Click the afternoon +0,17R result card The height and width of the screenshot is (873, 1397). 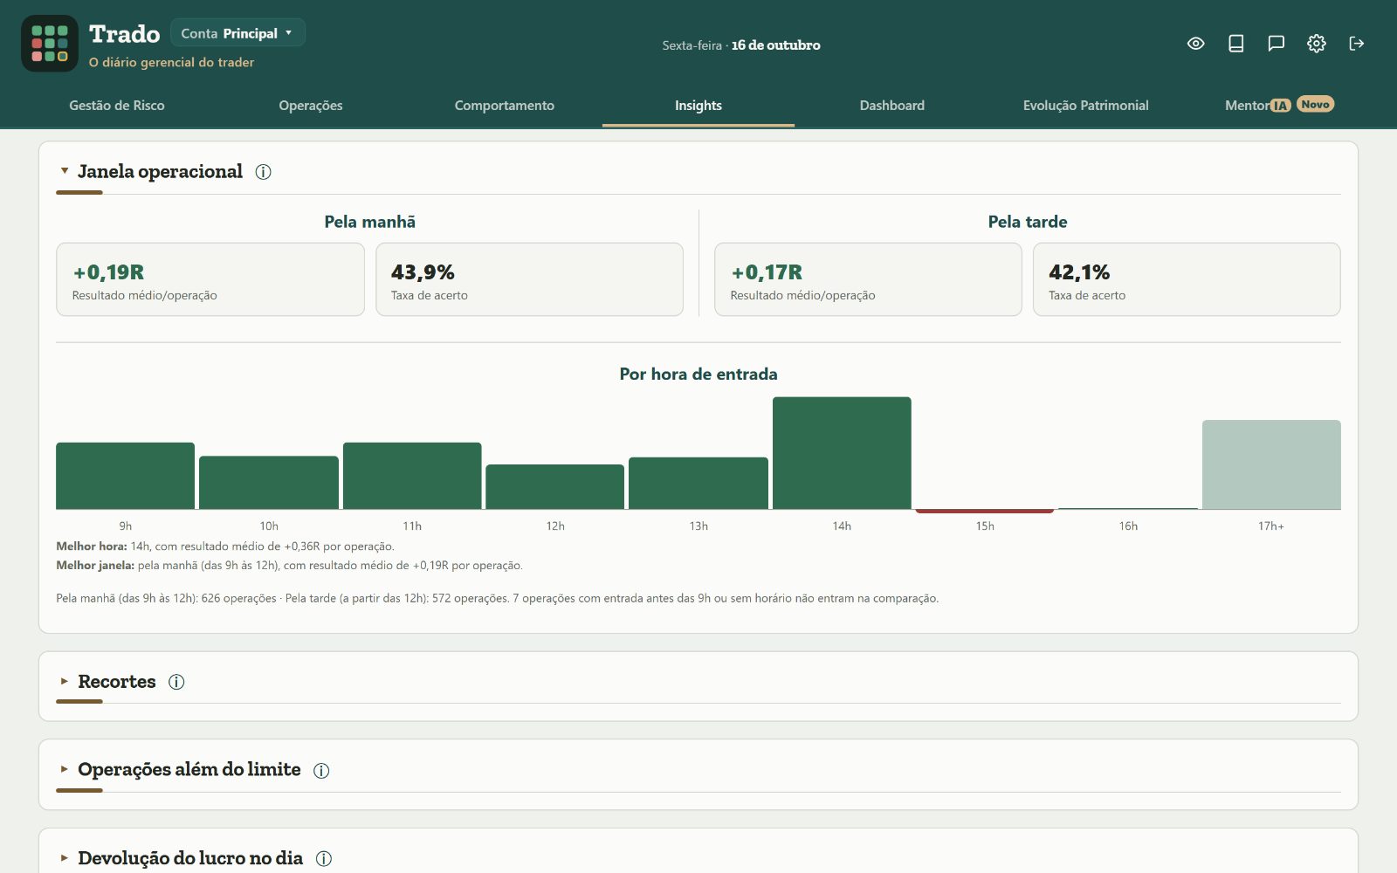868,279
